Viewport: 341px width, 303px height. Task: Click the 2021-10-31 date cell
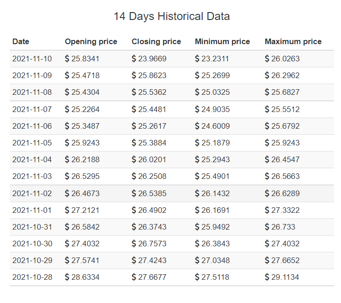[x=32, y=227]
